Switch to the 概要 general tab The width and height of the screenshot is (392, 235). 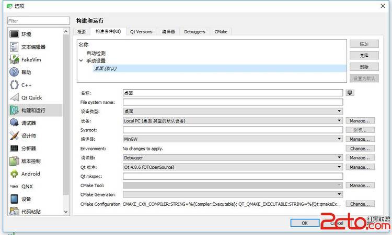(x=82, y=32)
